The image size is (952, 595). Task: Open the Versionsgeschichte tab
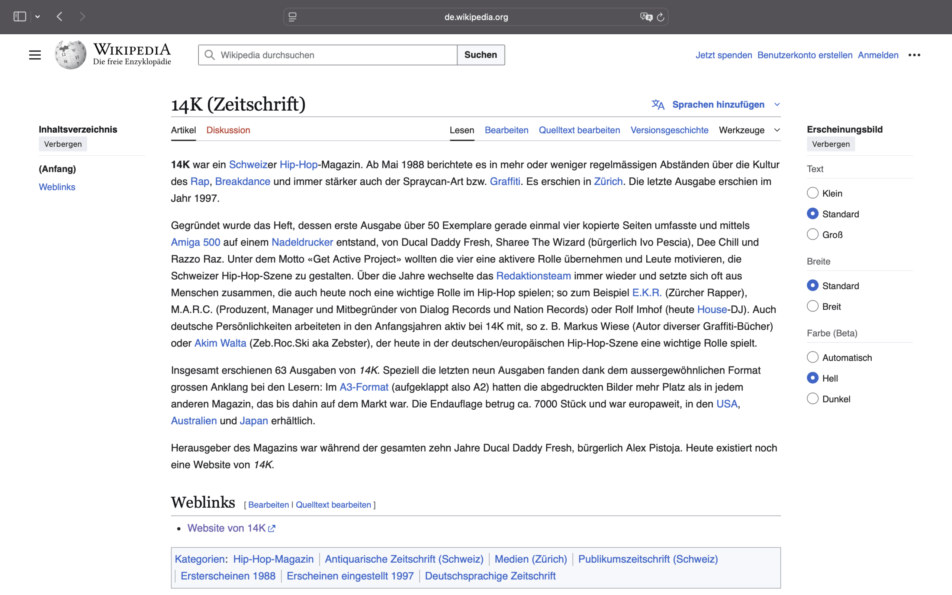[669, 130]
